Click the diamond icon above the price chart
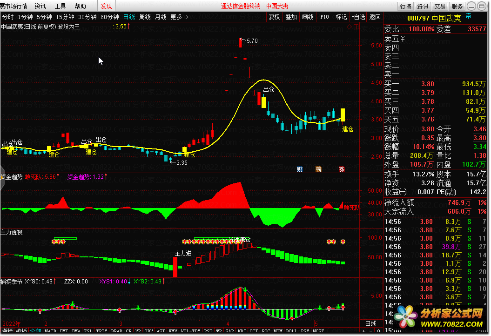The image size is (491, 336). pyautogui.click(x=349, y=27)
